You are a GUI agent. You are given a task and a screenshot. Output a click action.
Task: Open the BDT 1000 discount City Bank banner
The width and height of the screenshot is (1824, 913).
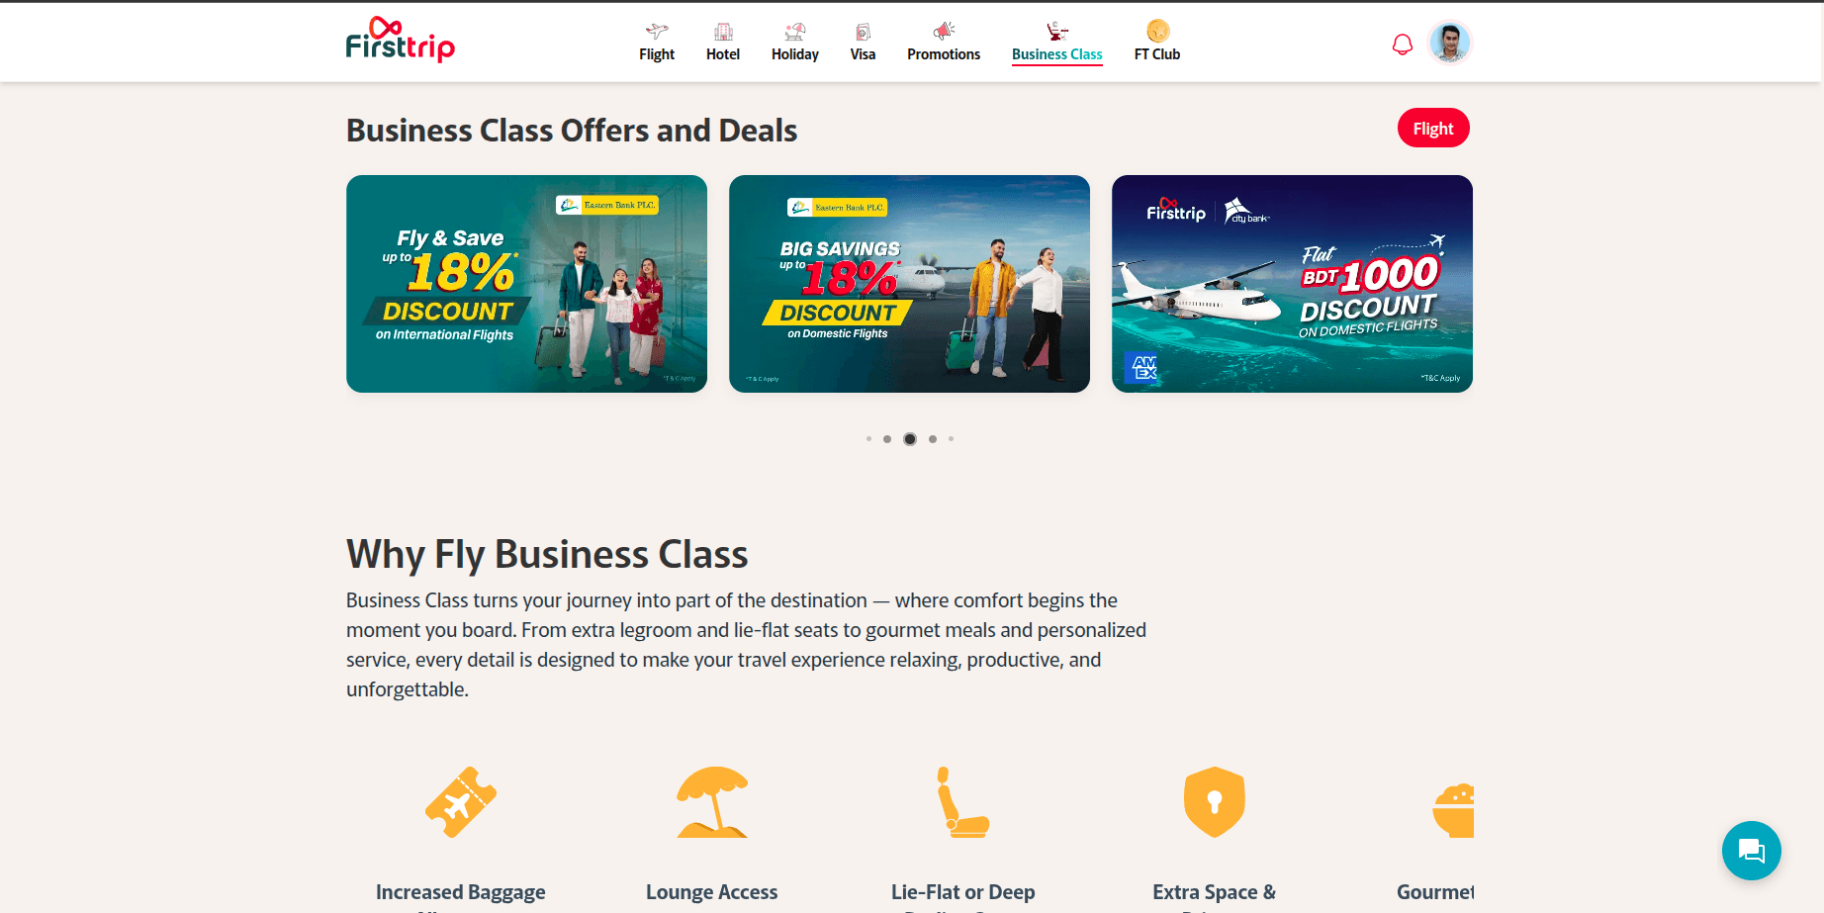tap(1292, 284)
